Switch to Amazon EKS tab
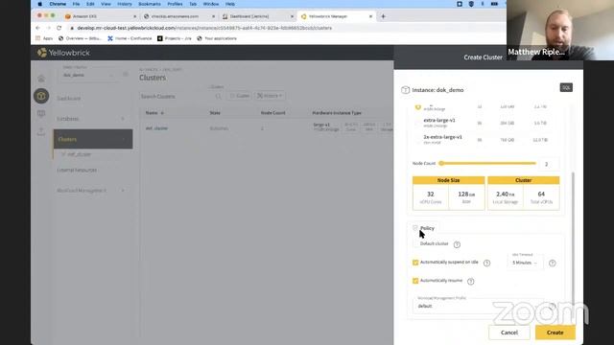The height and width of the screenshot is (345, 614). pyautogui.click(x=100, y=16)
